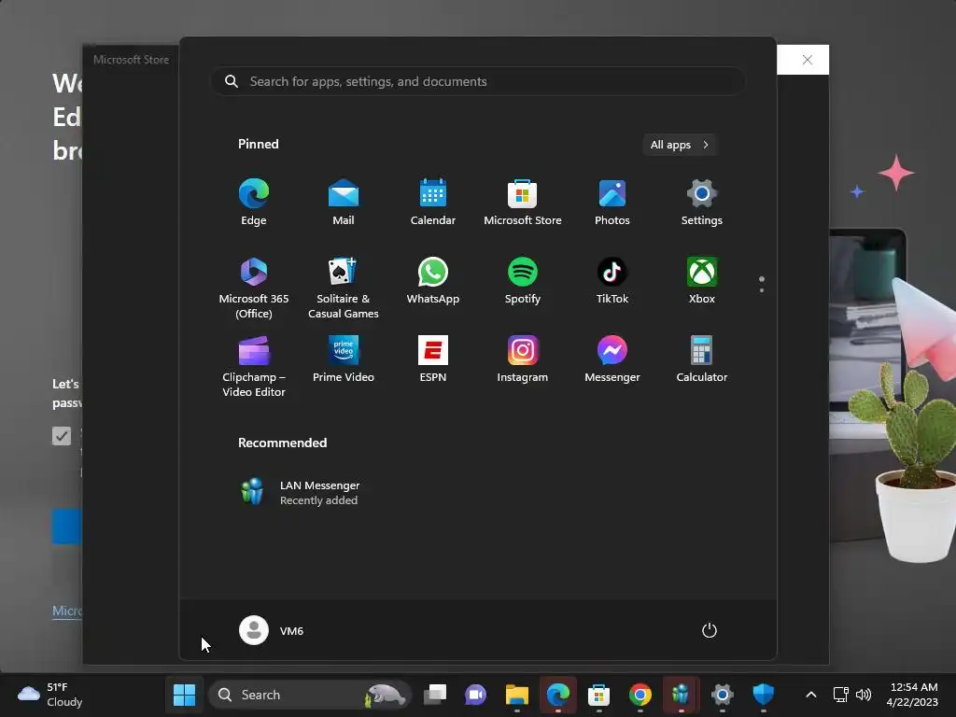Image resolution: width=956 pixels, height=717 pixels.
Task: Open Windows Security shield in taskbar
Action: tap(764, 695)
